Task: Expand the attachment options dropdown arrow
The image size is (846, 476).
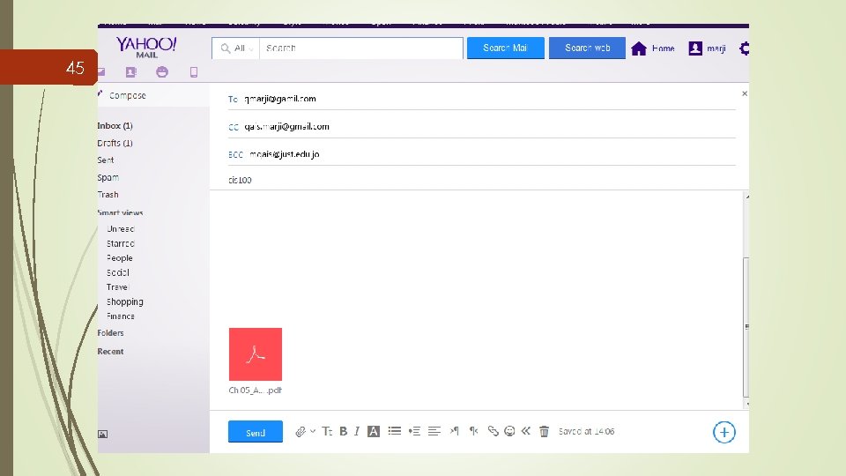Action: point(313,431)
